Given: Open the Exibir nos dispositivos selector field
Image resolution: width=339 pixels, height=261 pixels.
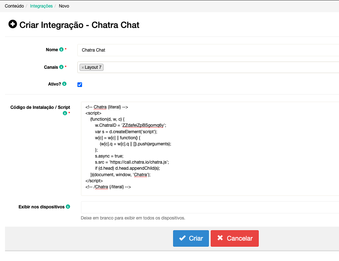Looking at the screenshot, I should point(210,207).
